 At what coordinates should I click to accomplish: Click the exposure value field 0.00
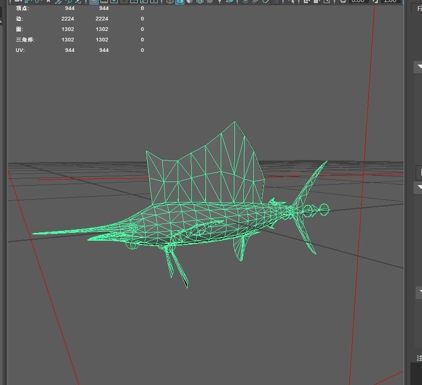tap(358, 1)
